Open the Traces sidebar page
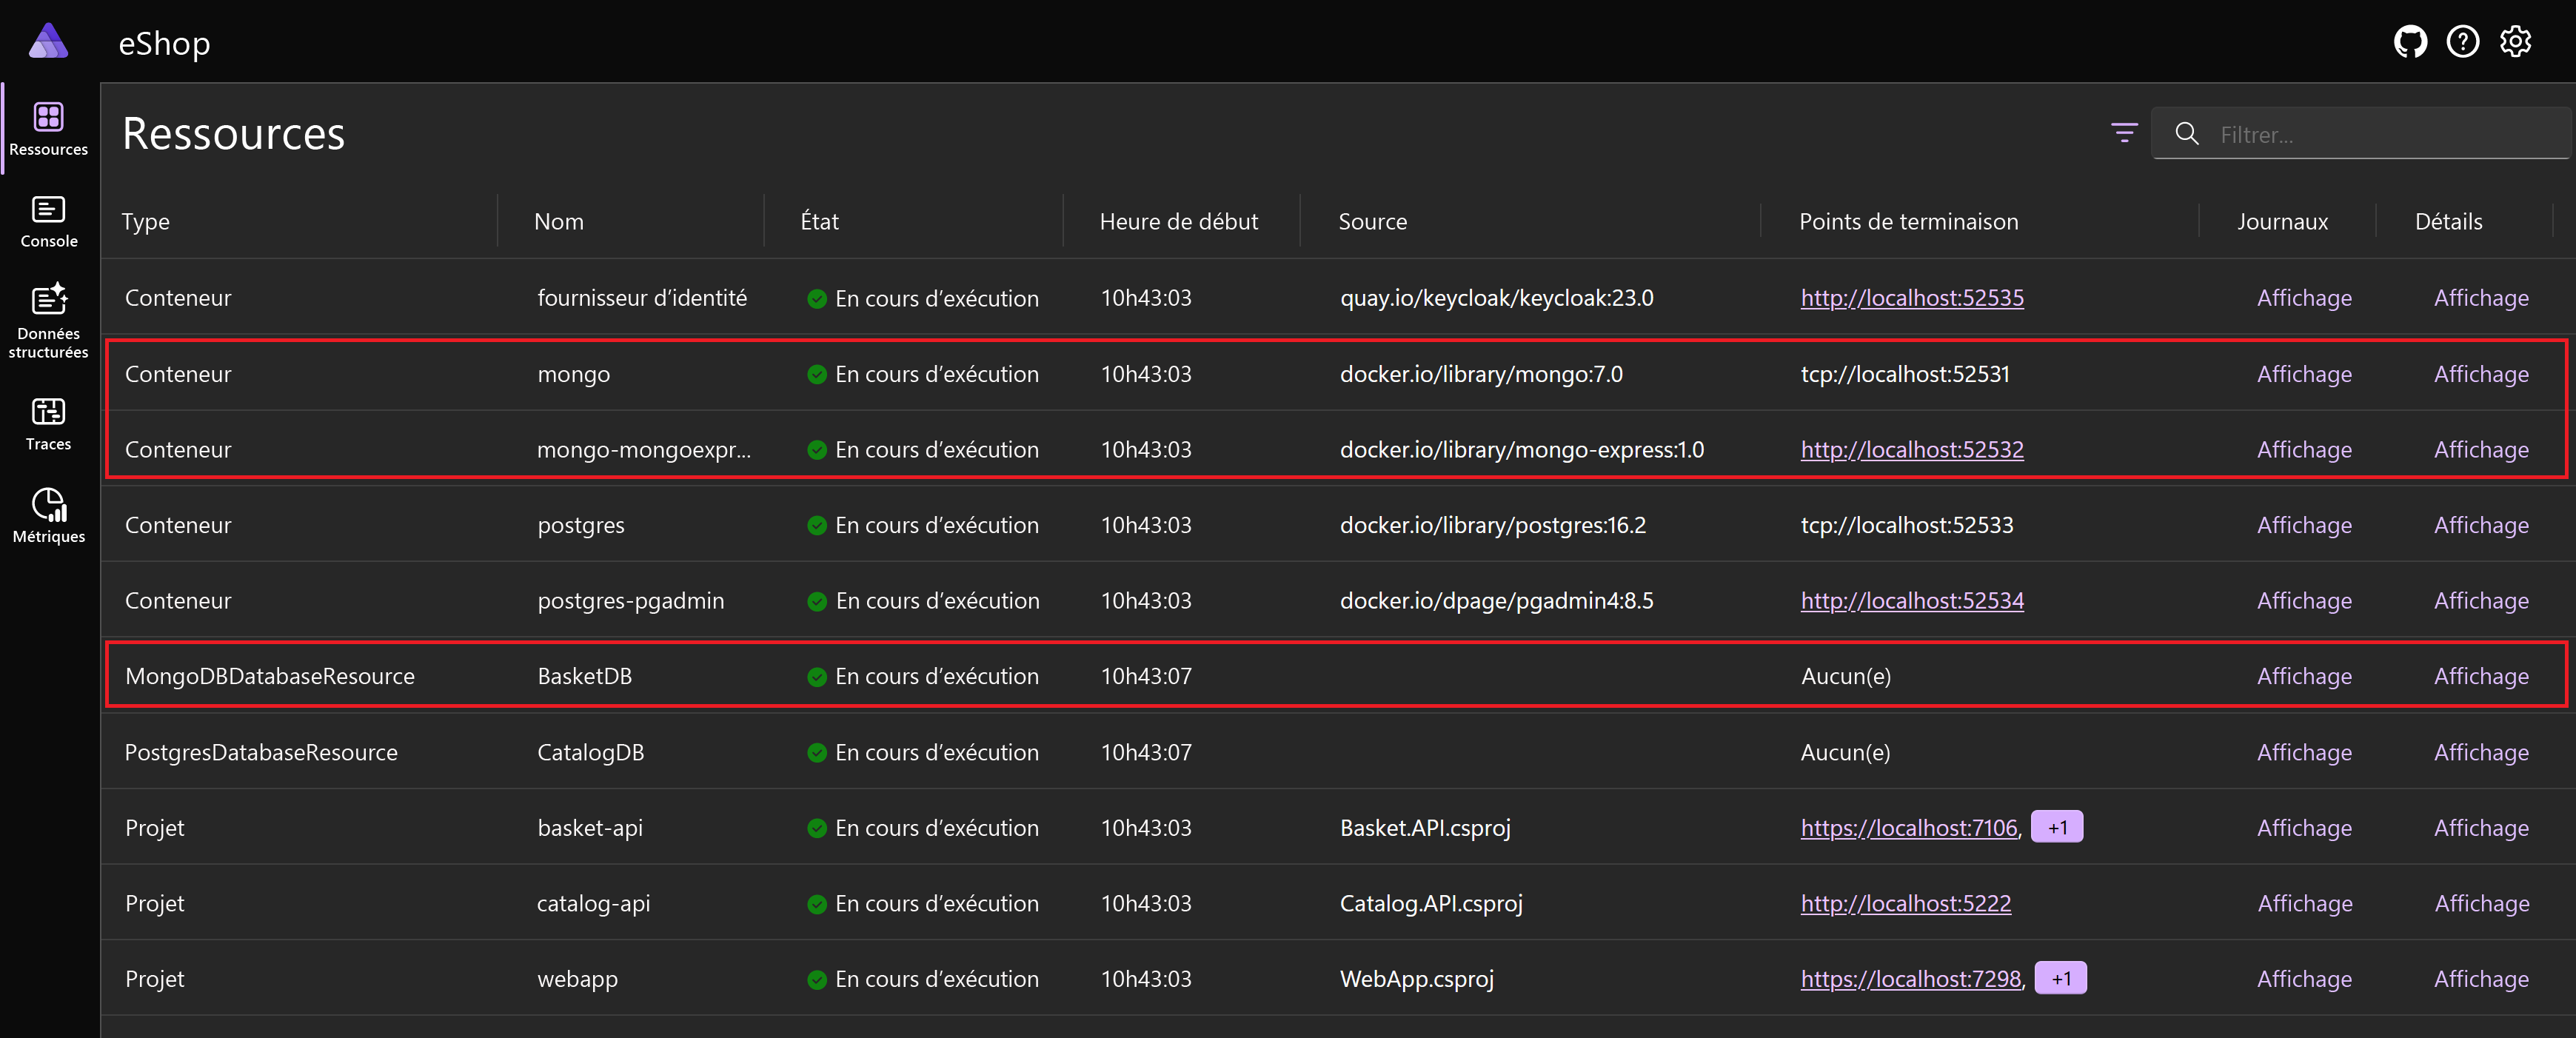 pos(48,424)
